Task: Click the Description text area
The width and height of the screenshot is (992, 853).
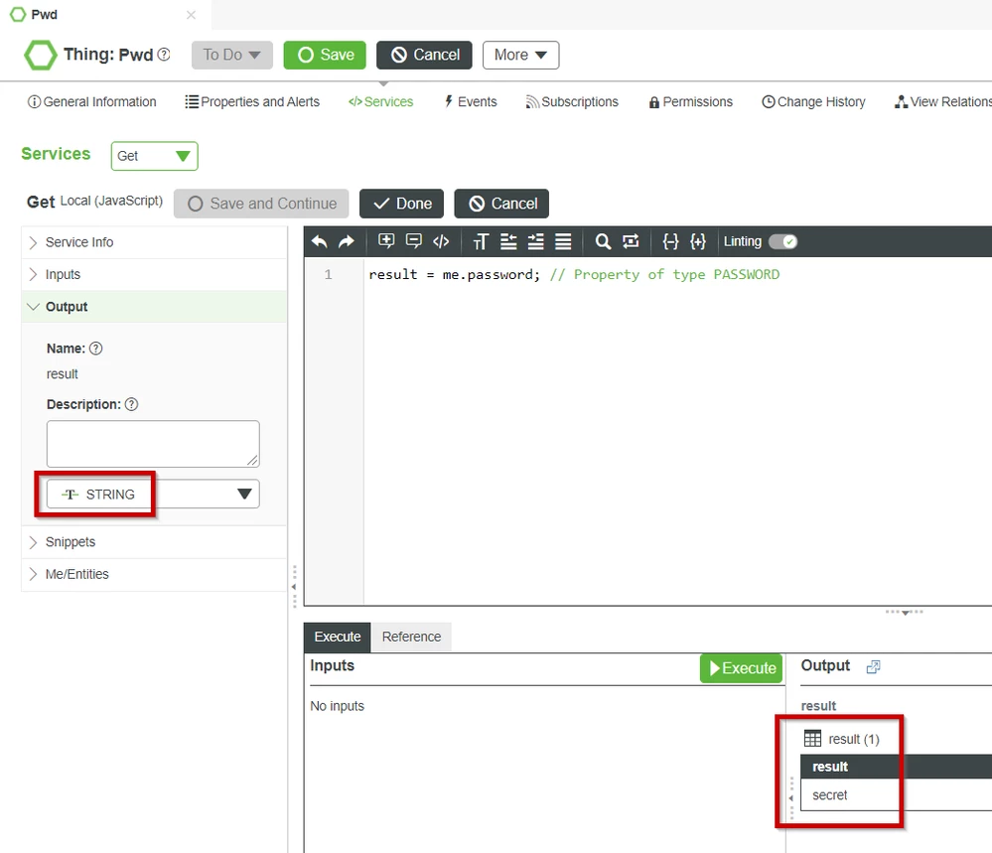Action: point(153,444)
